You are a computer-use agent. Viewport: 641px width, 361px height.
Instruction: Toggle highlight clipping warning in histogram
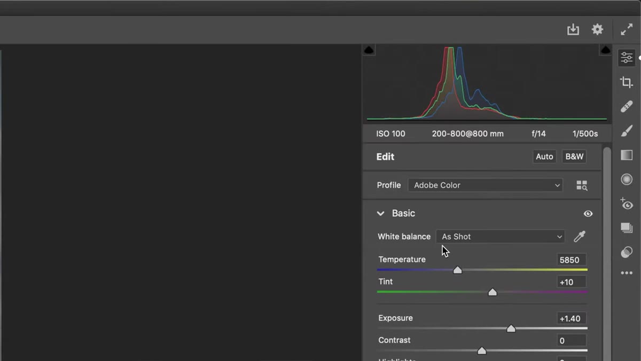coord(605,50)
